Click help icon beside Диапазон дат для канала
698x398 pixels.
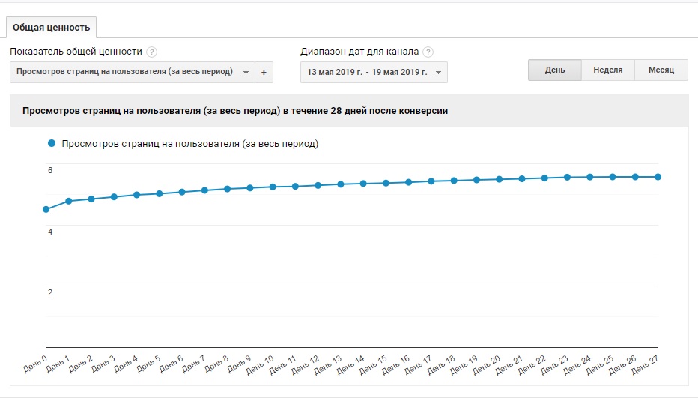point(428,52)
